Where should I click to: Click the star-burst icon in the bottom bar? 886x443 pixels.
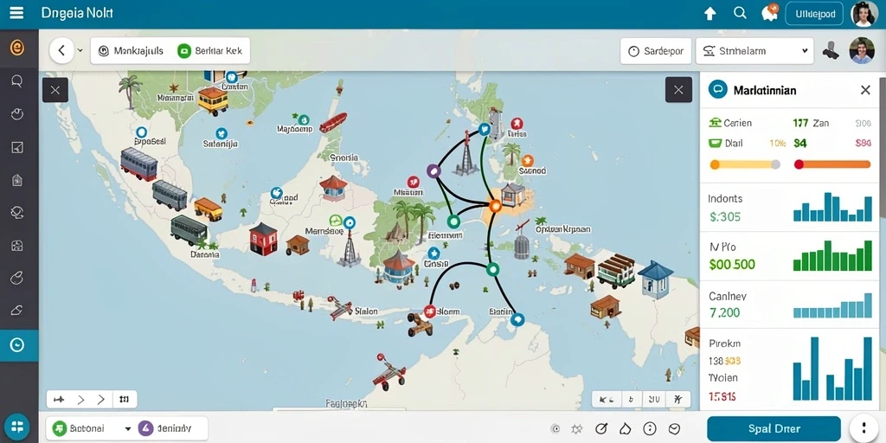tap(576, 429)
